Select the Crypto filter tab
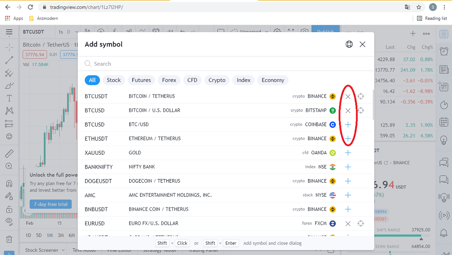Screen dimensions: 452x255 pos(217,80)
